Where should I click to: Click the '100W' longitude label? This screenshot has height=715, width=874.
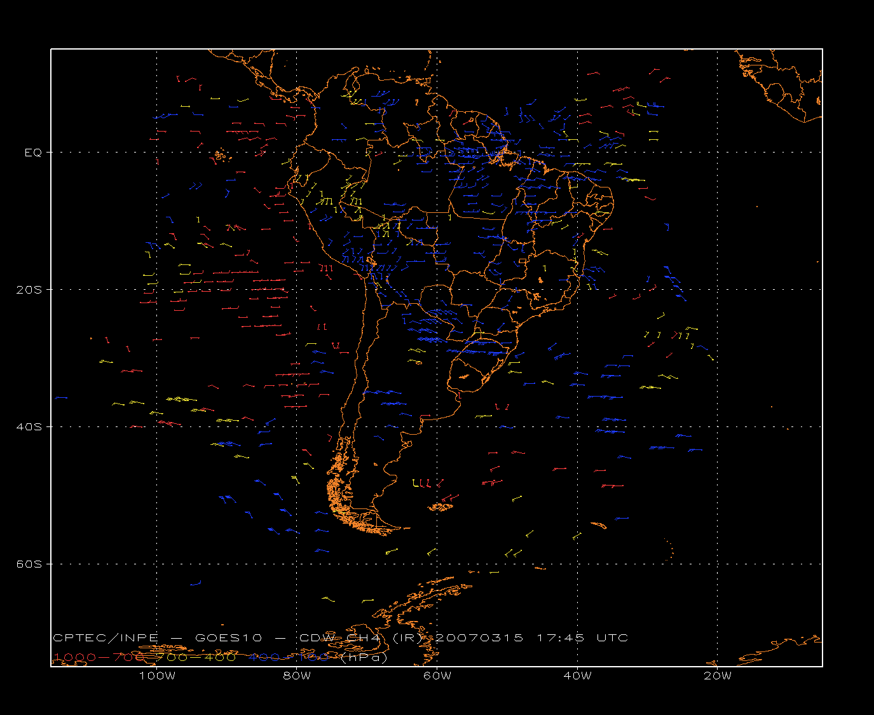pyautogui.click(x=157, y=676)
